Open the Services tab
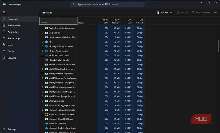The image size is (220, 133). (x=19, y=58)
